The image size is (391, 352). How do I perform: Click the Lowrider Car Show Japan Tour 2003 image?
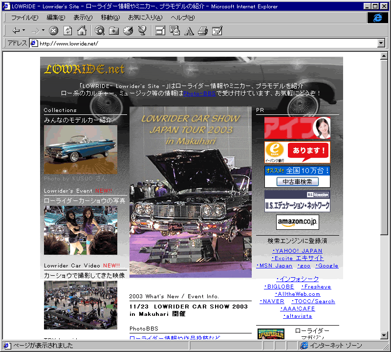191,192
